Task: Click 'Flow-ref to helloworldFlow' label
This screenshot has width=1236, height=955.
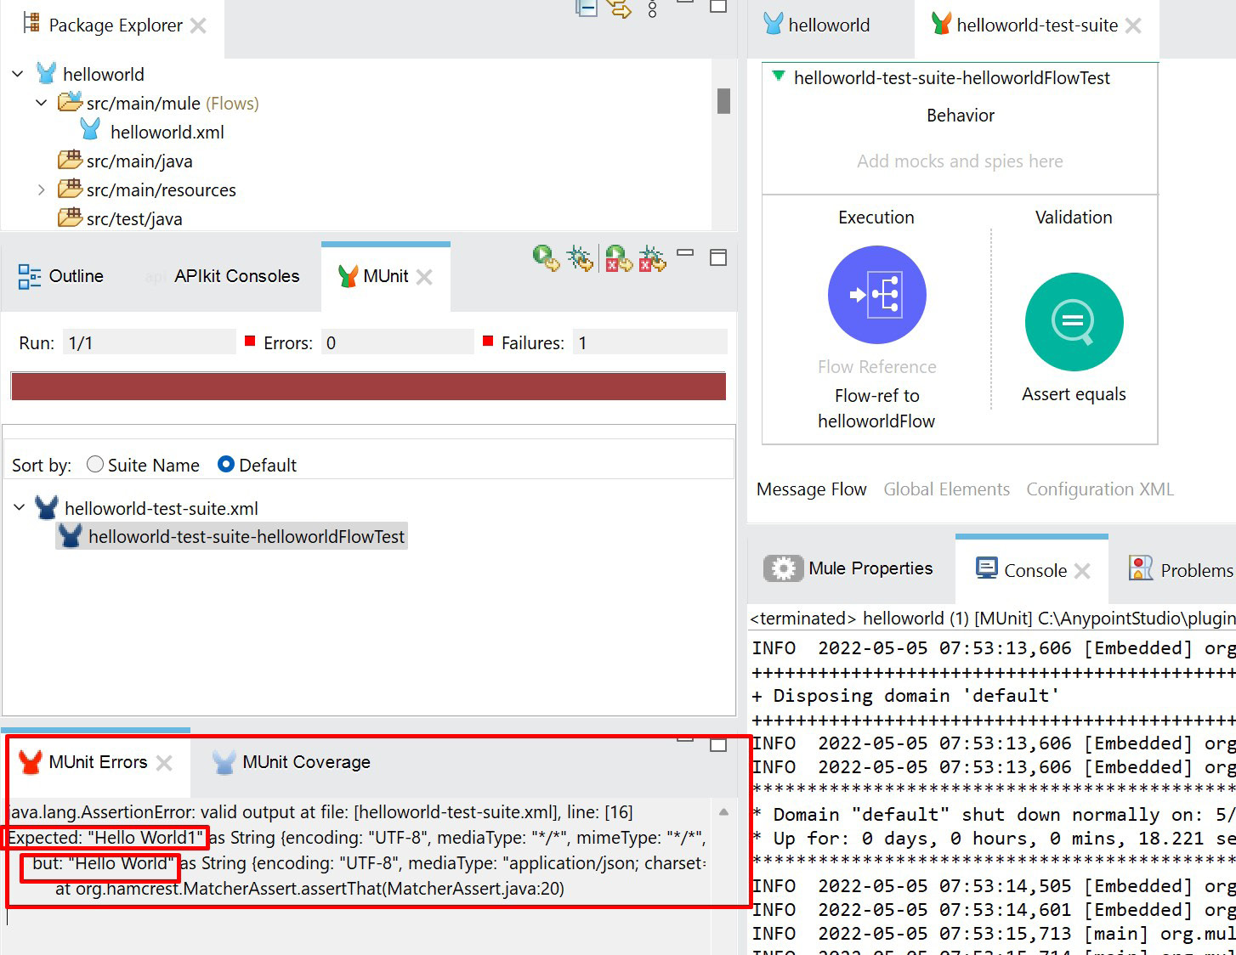Action: pyautogui.click(x=876, y=408)
